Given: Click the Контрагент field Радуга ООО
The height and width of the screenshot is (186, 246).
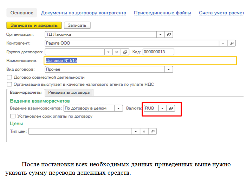Looking at the screenshot, I should point(132,43).
